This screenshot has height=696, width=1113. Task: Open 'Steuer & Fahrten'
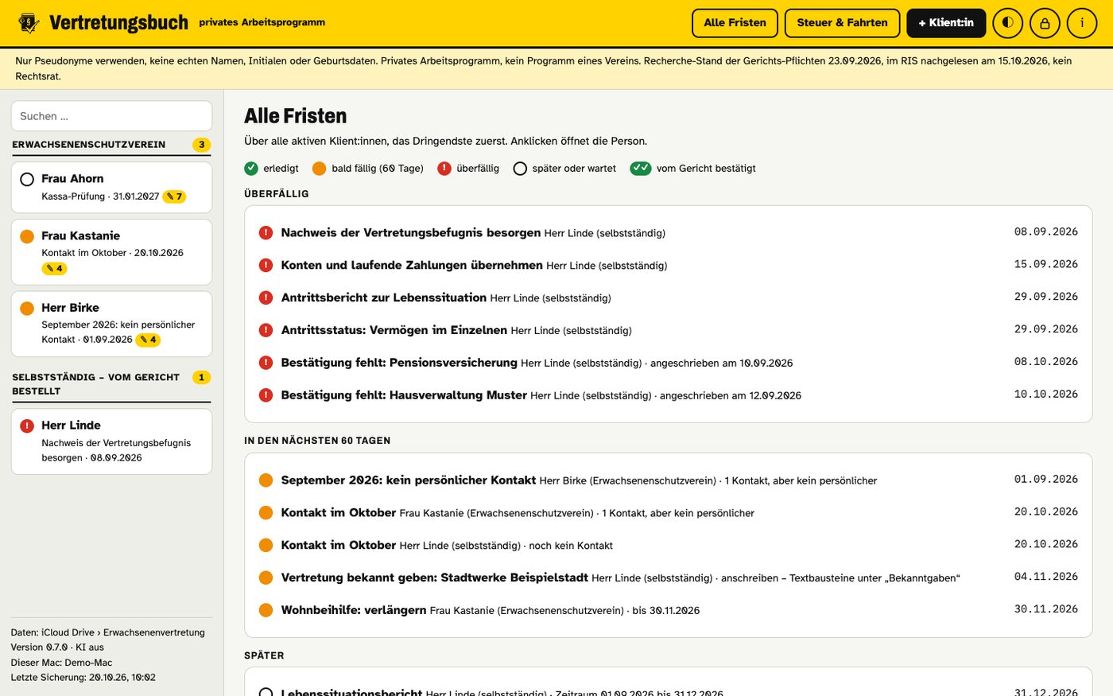(x=842, y=23)
